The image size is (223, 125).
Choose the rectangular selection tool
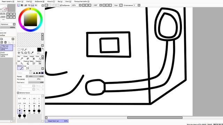[19, 49]
